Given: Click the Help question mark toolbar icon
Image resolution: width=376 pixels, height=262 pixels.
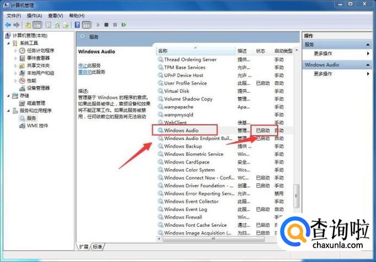Looking at the screenshot, I should coord(77,25).
